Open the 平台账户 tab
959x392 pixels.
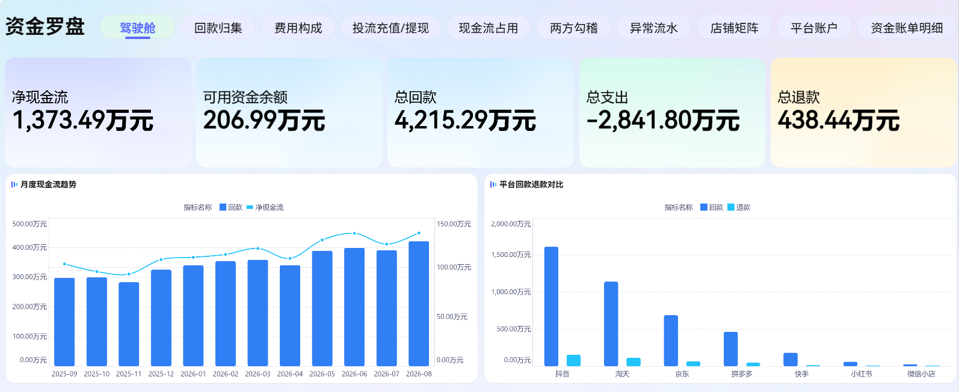coord(814,28)
